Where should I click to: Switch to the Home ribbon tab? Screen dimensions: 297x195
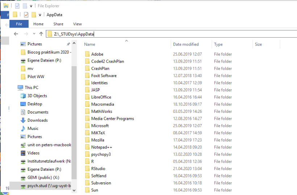point(38,24)
